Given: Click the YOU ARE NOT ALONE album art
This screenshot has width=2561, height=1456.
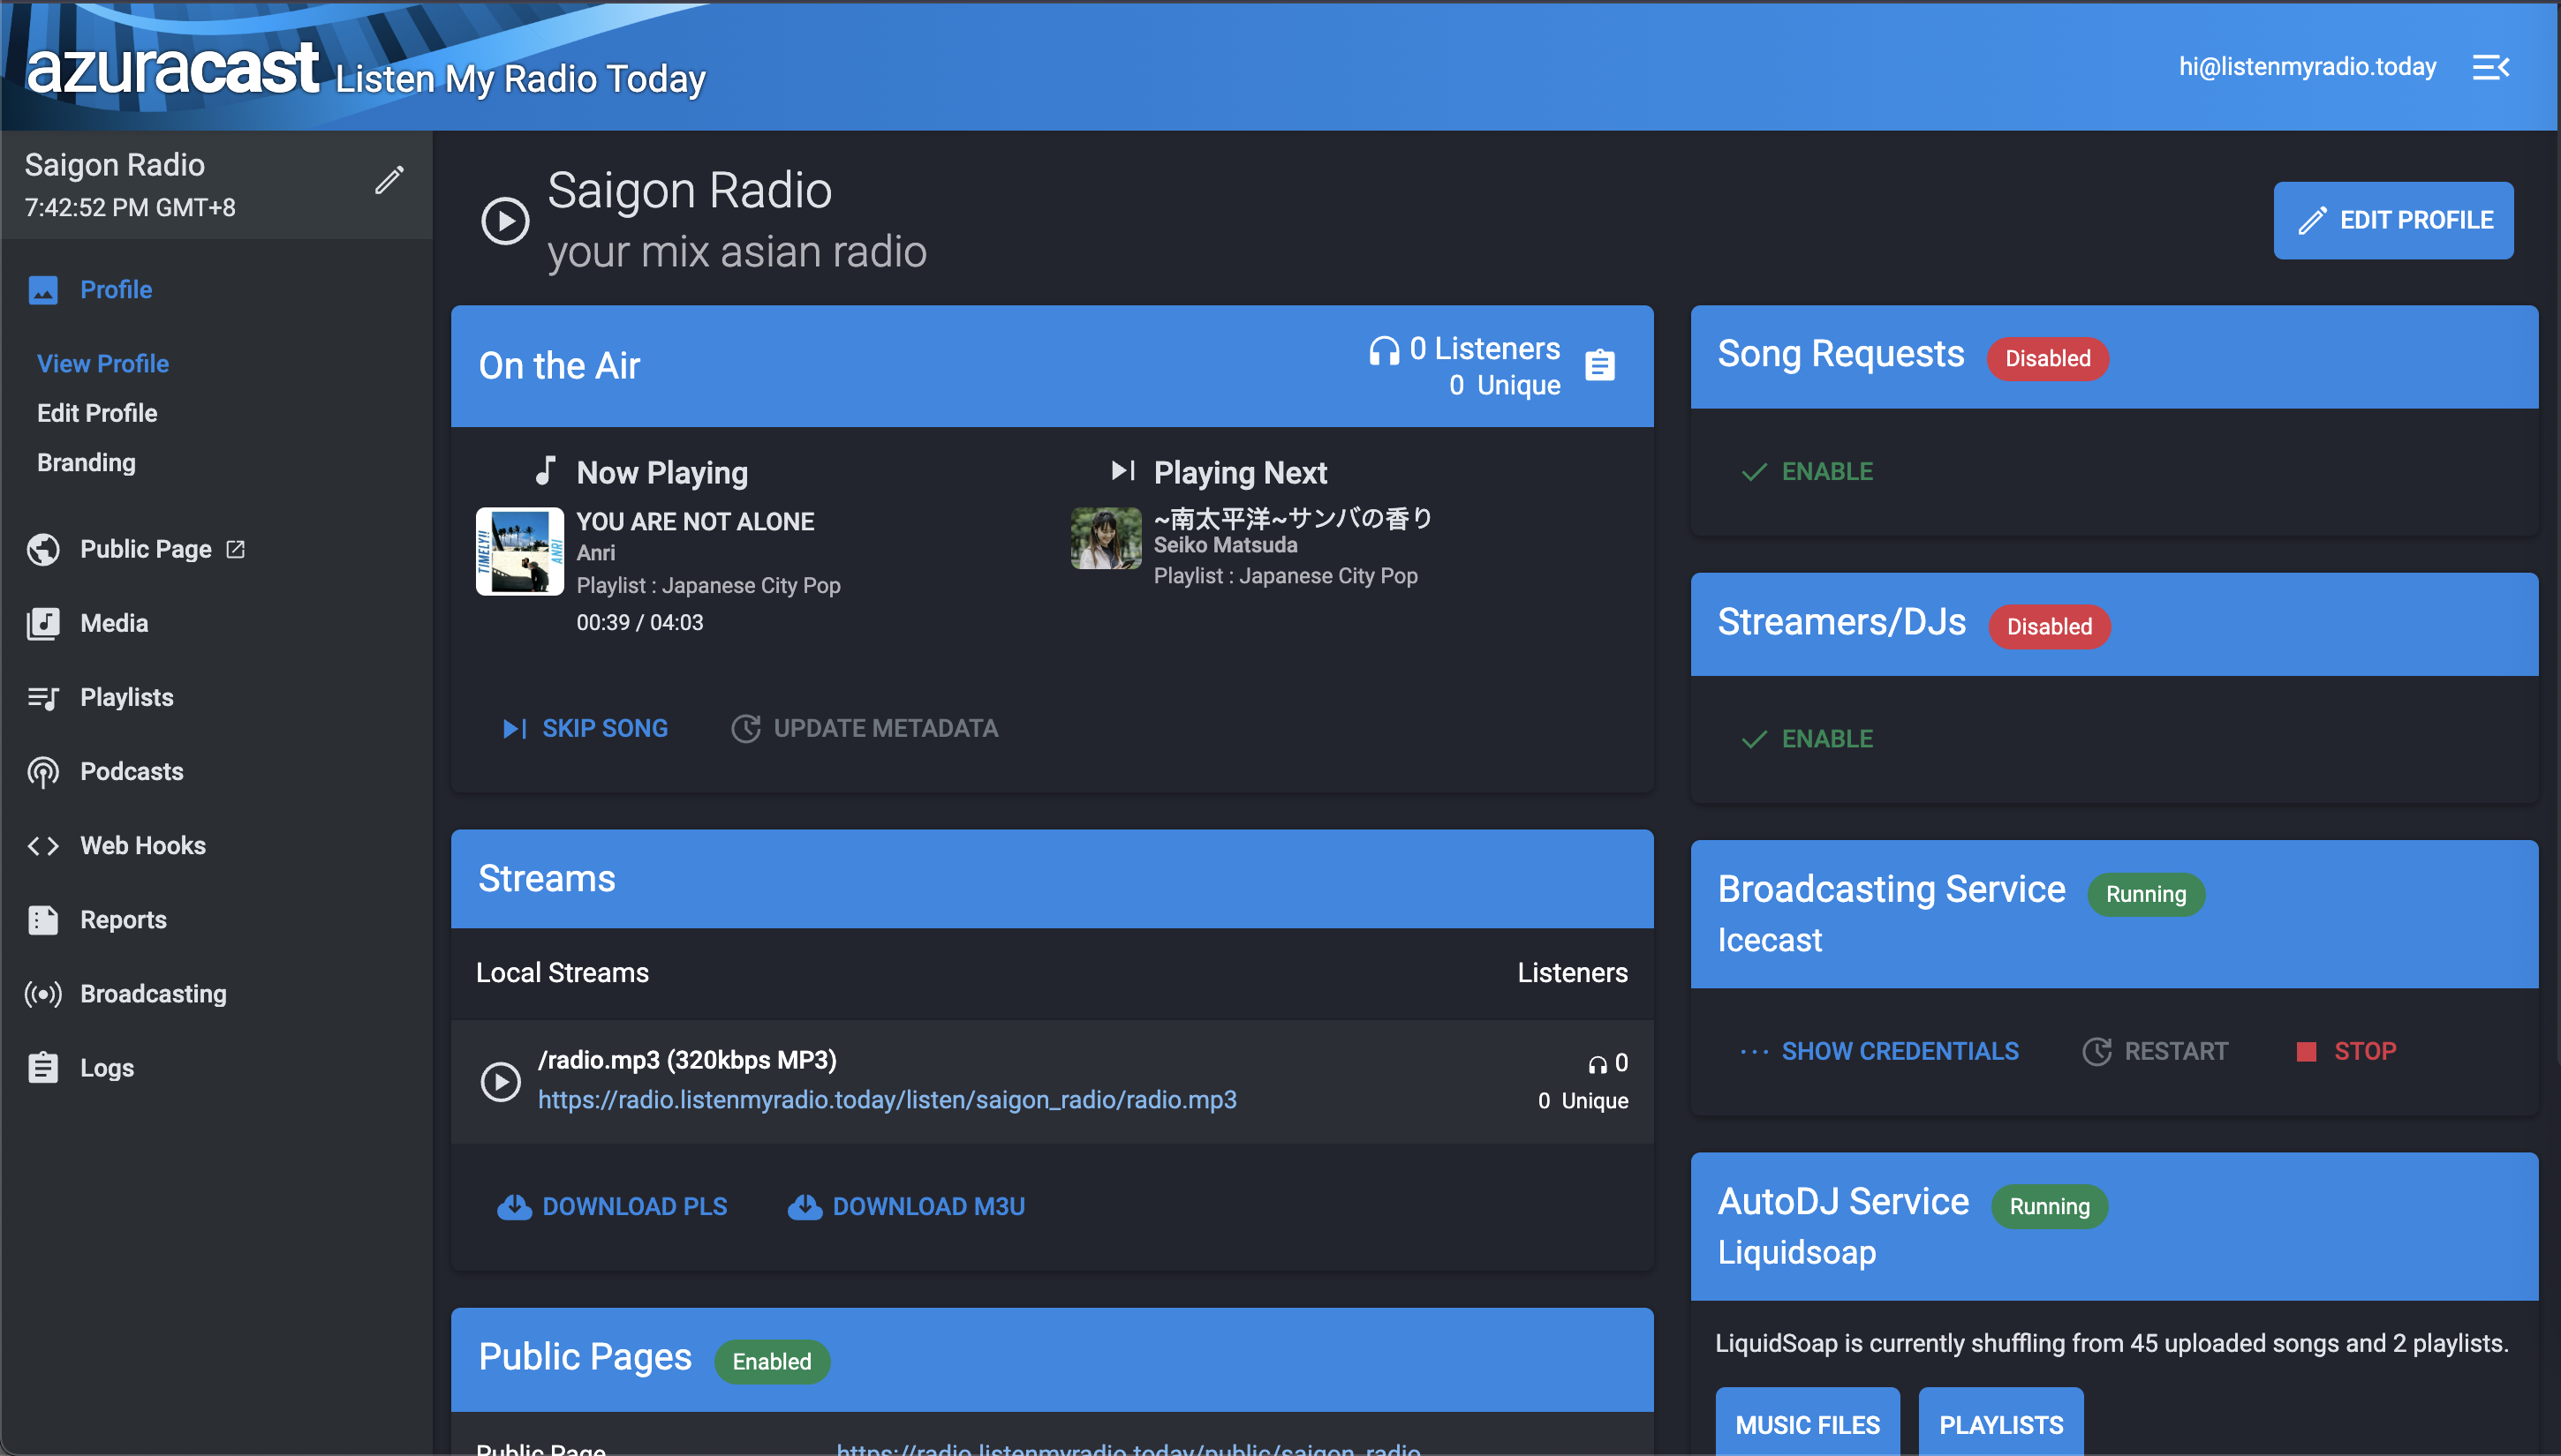Looking at the screenshot, I should pyautogui.click(x=519, y=551).
